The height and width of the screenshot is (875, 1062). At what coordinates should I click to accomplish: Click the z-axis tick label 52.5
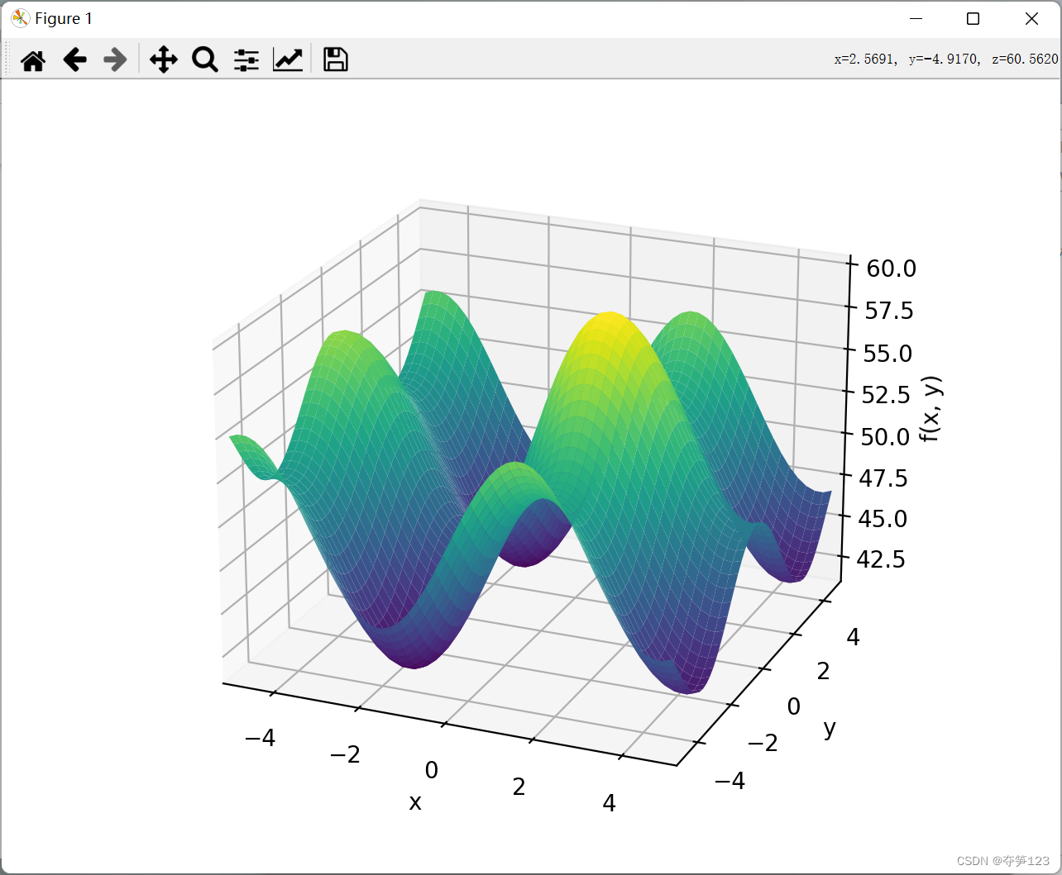coord(887,395)
